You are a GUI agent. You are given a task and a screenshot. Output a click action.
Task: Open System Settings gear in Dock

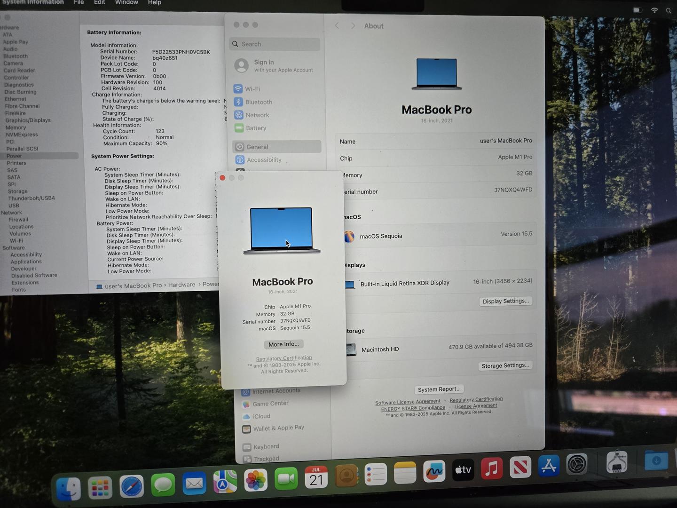pos(577,464)
